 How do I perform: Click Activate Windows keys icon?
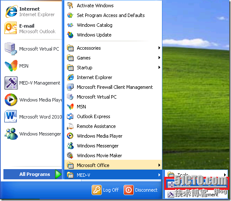[70, 6]
